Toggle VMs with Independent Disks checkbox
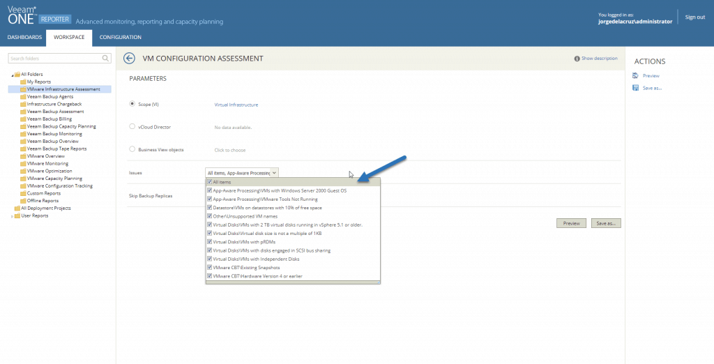The image size is (714, 364). pyautogui.click(x=209, y=259)
